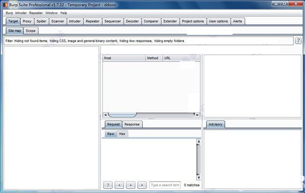The height and width of the screenshot is (193, 305).
Task: Switch to the Comparer tab
Action: tap(151, 21)
